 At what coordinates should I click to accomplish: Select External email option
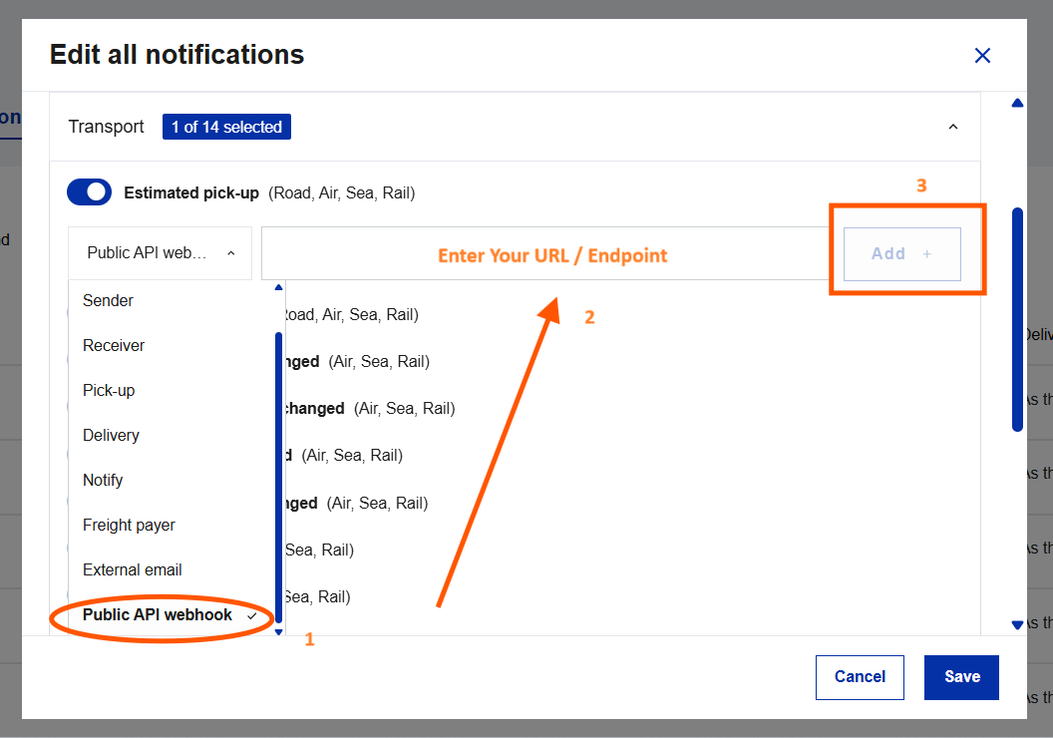[133, 569]
